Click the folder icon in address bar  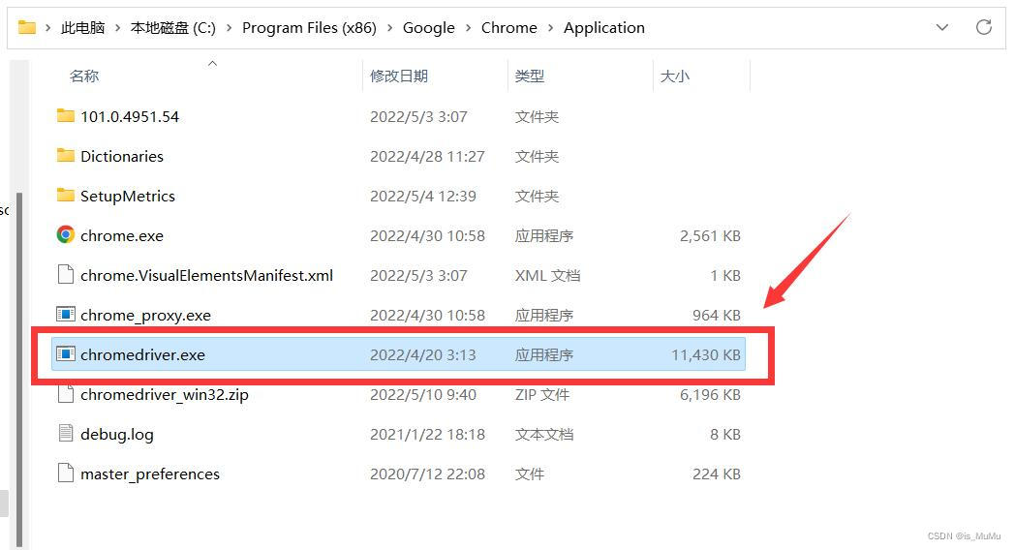coord(26,28)
